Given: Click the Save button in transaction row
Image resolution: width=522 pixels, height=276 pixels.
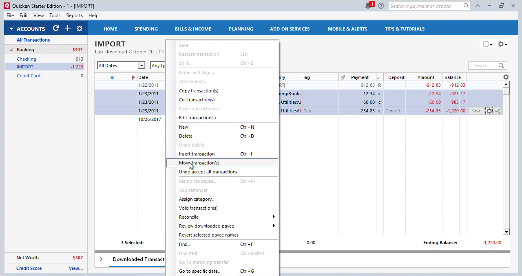Looking at the screenshot, I should [476, 111].
